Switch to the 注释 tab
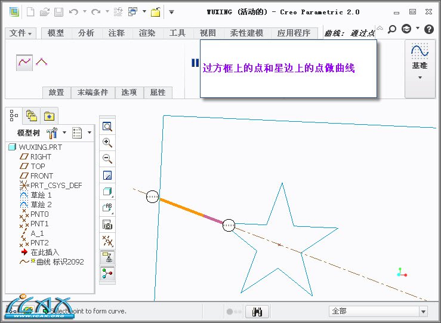Image resolution: width=441 pixels, height=323 pixels. [116, 33]
